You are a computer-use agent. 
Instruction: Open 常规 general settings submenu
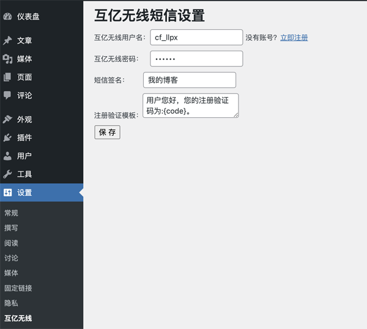click(12, 213)
